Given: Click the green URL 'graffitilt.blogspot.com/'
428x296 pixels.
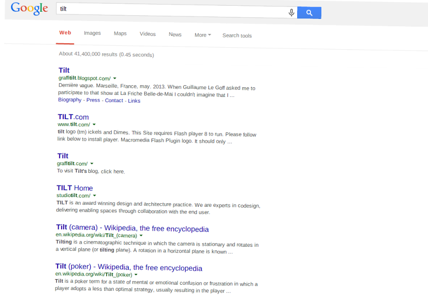Looking at the screenshot, I should (x=85, y=78).
